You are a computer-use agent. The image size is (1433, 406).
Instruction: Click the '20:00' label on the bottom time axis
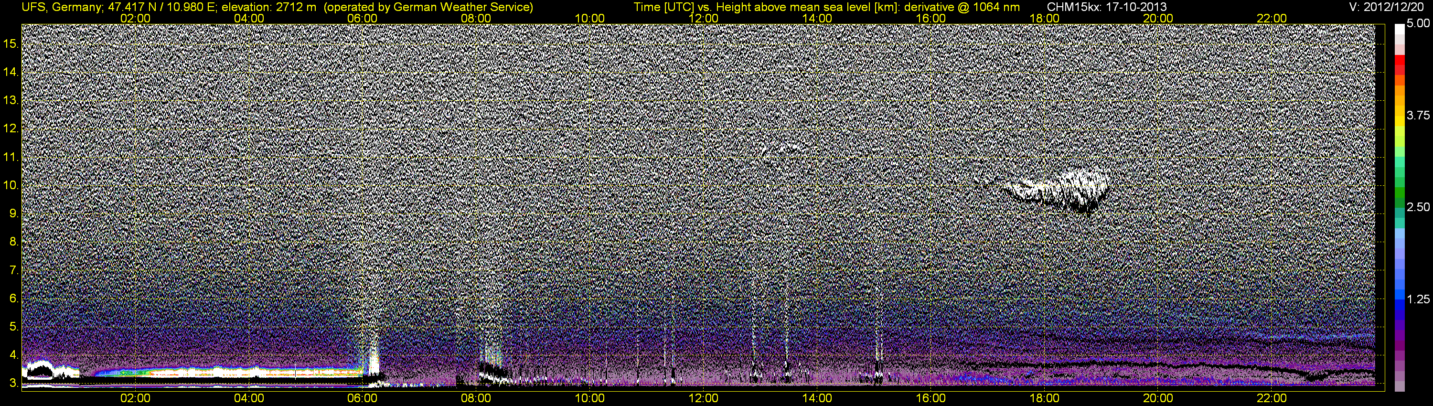tap(1158, 398)
